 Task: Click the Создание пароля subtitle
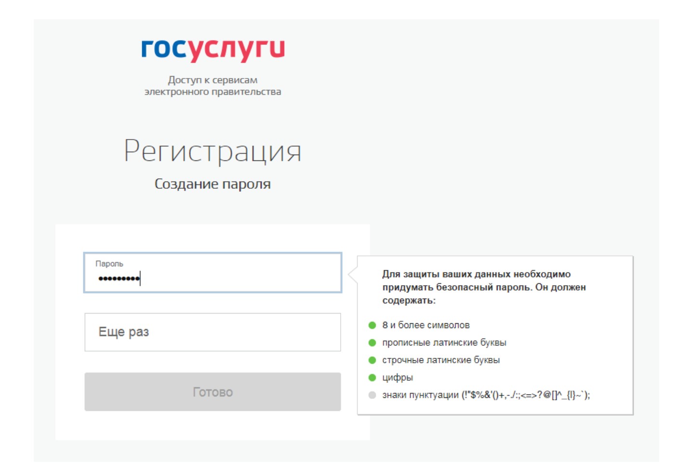pos(213,184)
